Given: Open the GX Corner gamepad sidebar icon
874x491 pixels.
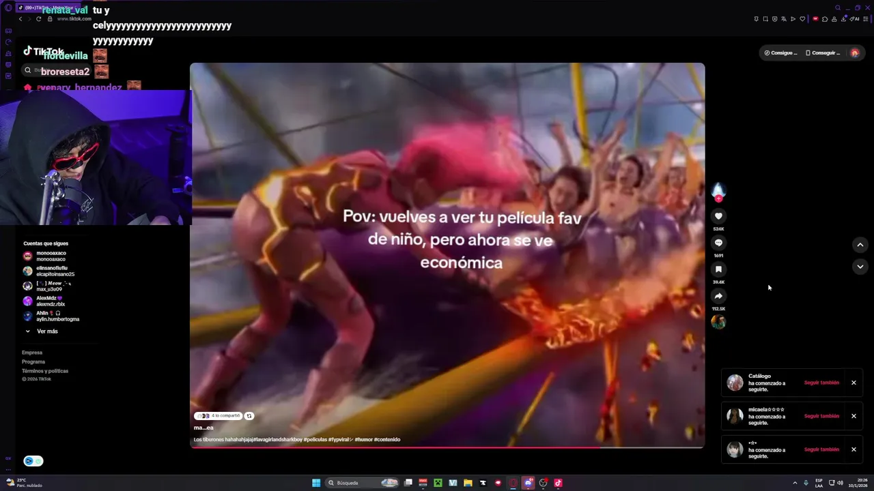Looking at the screenshot, I should coord(8,31).
